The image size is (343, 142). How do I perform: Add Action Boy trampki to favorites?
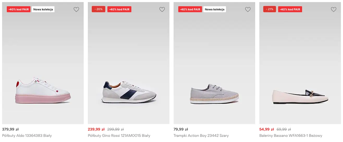[x=248, y=10]
